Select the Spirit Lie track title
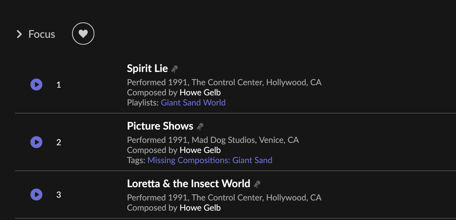The height and width of the screenshot is (220, 456). pyautogui.click(x=148, y=68)
